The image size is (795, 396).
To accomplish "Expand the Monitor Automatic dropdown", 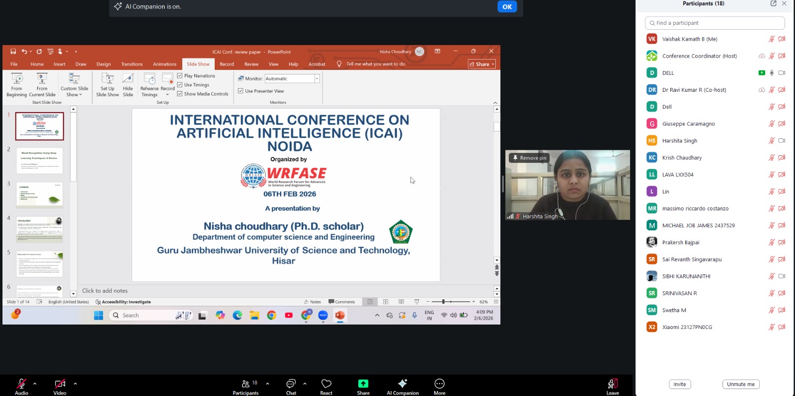I will tap(317, 78).
